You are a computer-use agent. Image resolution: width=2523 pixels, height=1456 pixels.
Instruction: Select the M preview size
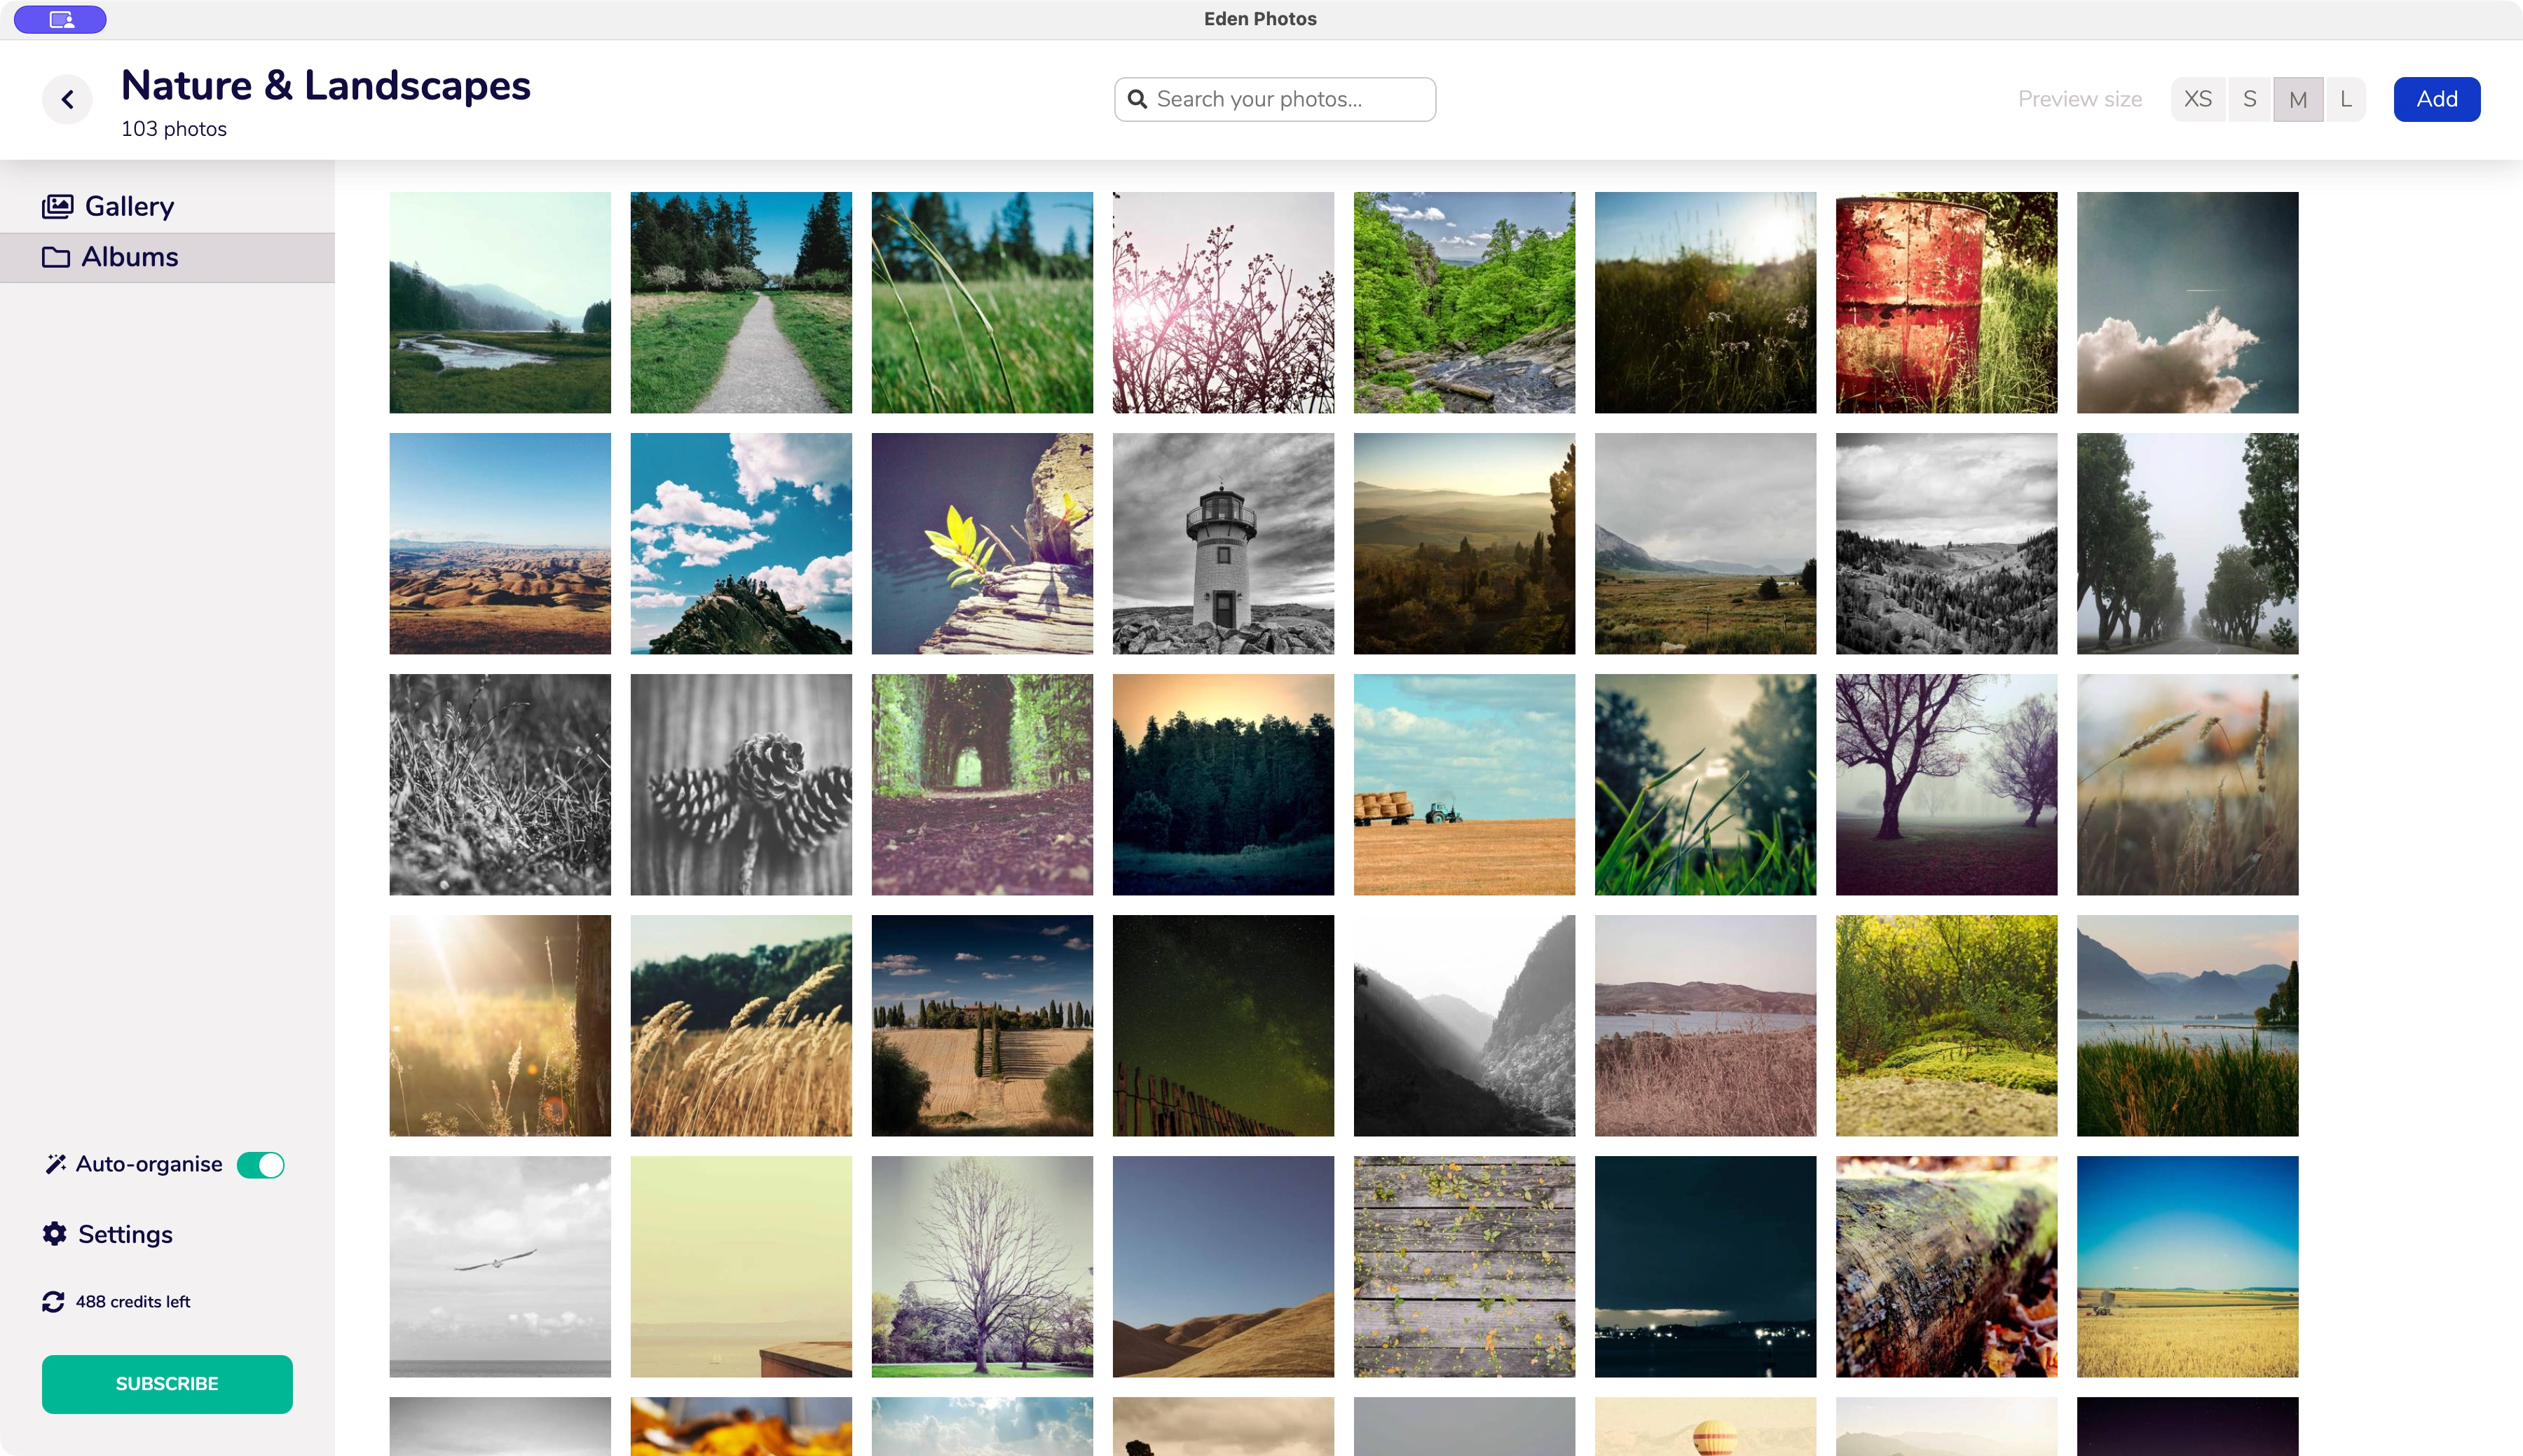pyautogui.click(x=2298, y=99)
